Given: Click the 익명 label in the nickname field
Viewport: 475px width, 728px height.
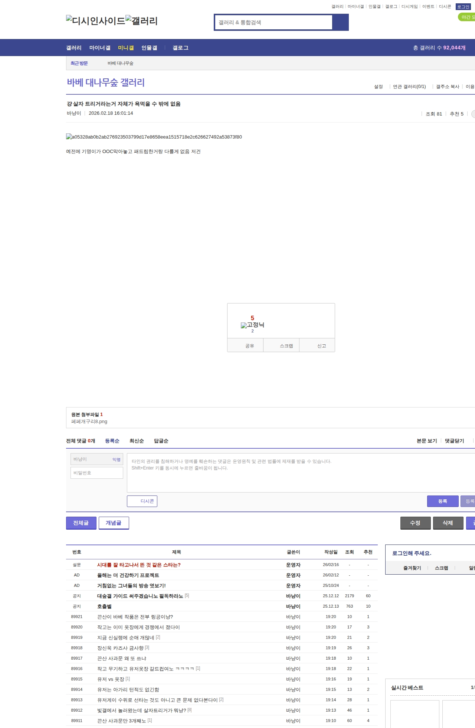Looking at the screenshot, I should [x=117, y=460].
